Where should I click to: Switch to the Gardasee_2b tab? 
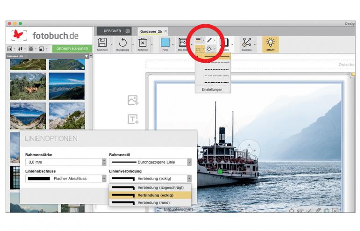pos(151,31)
